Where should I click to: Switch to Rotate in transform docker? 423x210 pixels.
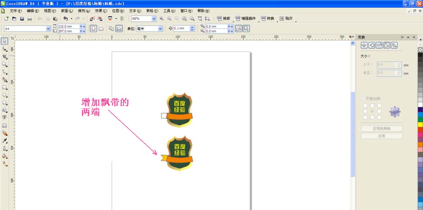pos(372,45)
